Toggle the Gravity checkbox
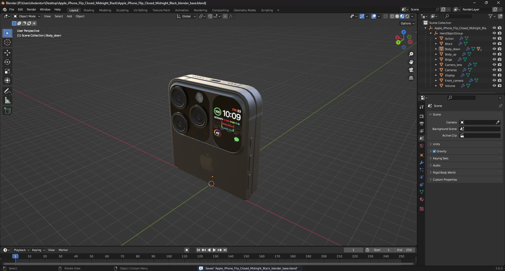Image resolution: width=505 pixels, height=271 pixels. (434, 151)
